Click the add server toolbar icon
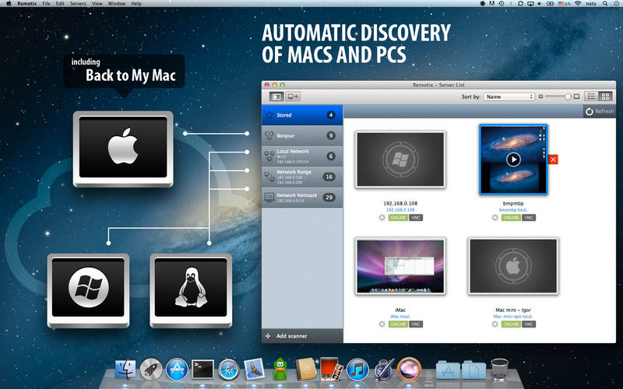The width and height of the screenshot is (623, 389). (294, 96)
